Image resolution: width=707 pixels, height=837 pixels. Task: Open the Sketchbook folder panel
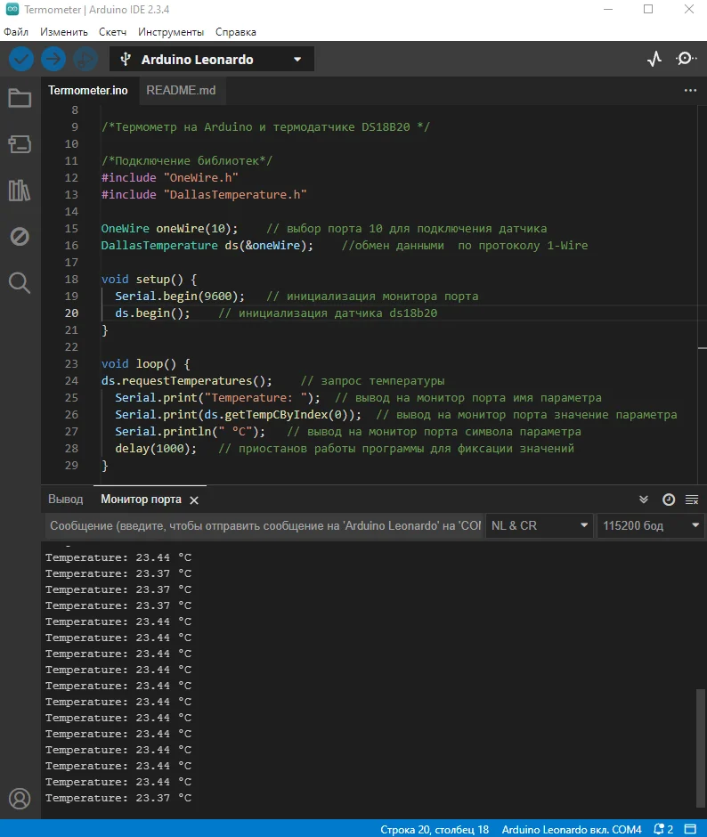click(x=20, y=98)
